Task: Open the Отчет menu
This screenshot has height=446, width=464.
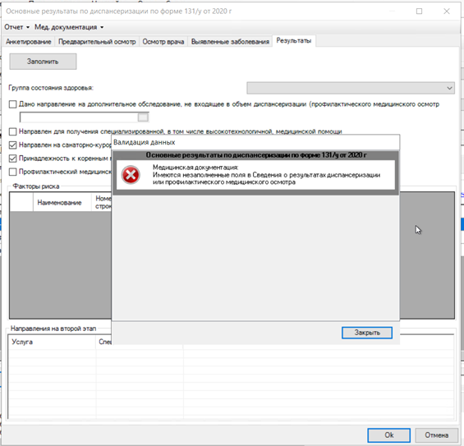Action: tap(16, 27)
